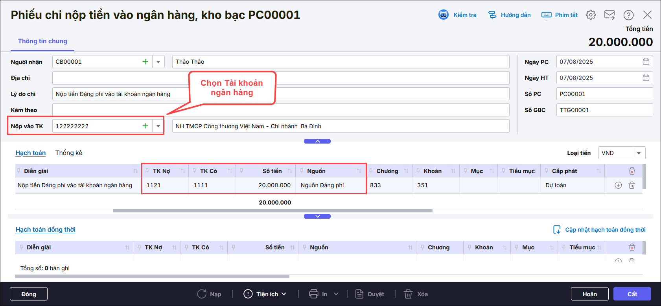Click the In printer icon
The height and width of the screenshot is (306, 661).
point(313,294)
